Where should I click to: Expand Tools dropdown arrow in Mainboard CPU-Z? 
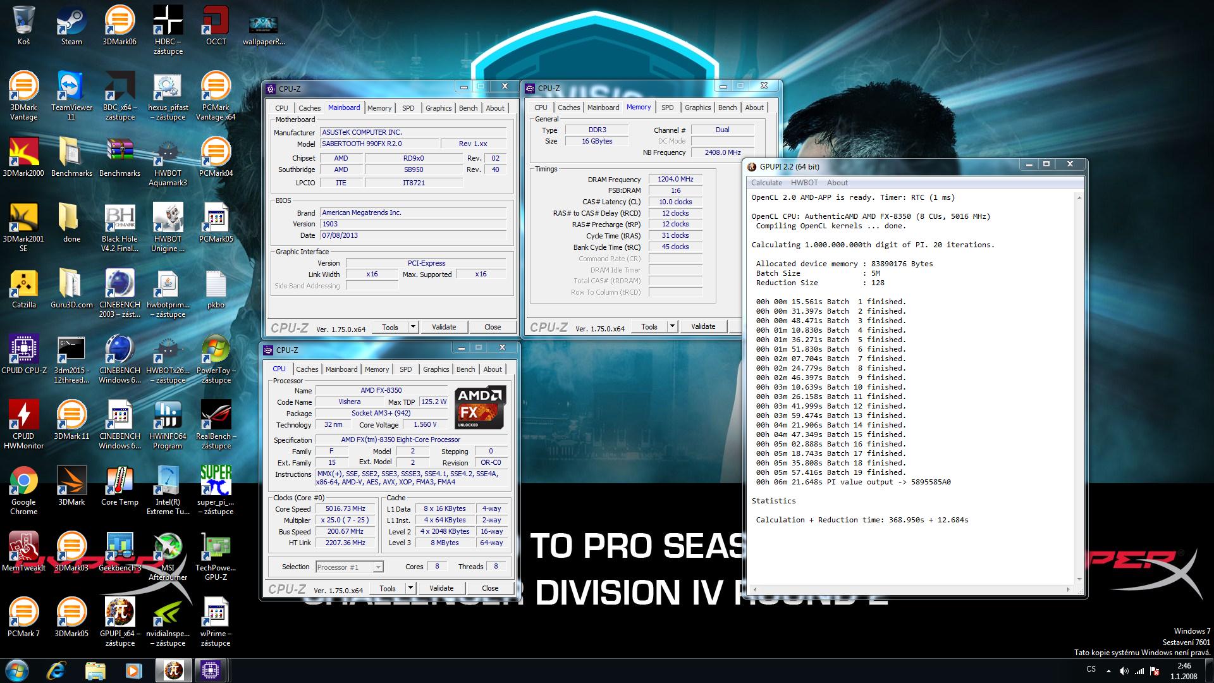click(x=413, y=327)
